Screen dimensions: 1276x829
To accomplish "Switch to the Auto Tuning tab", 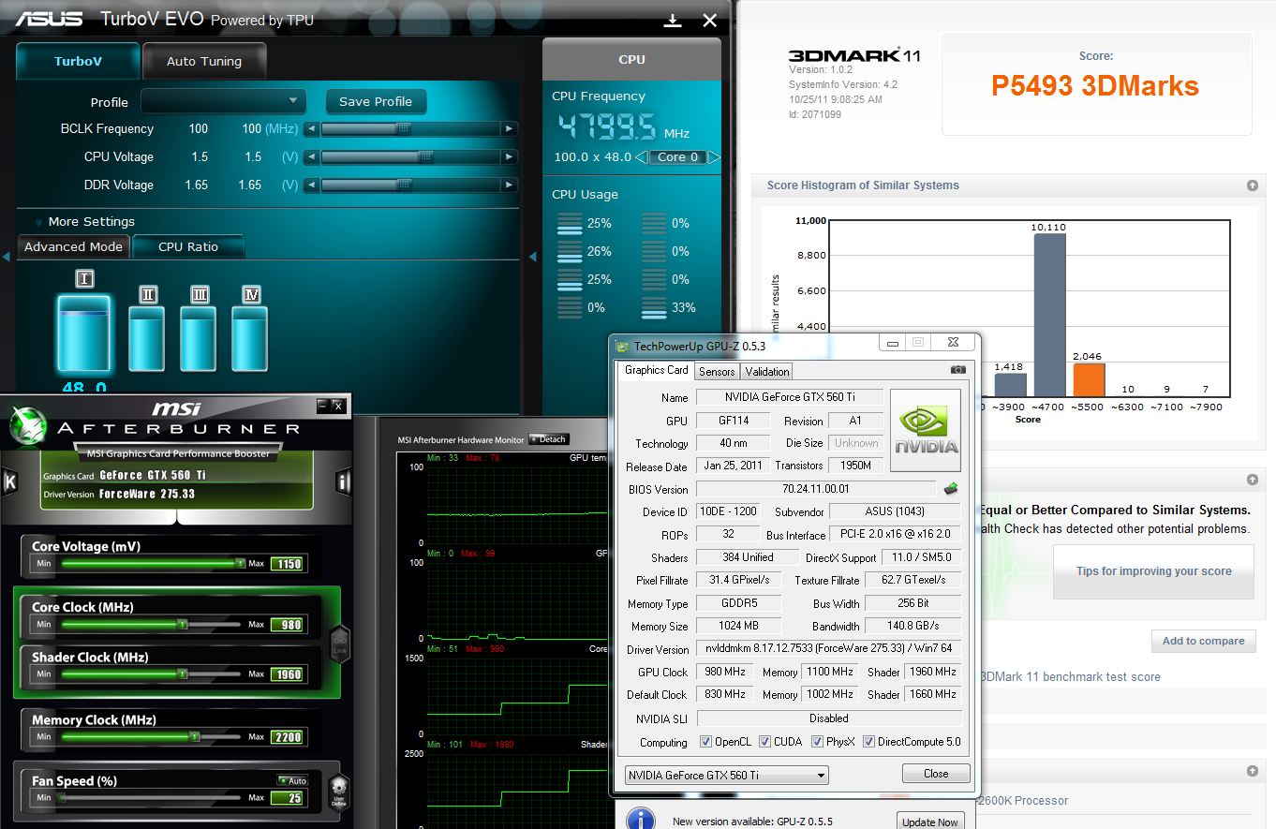I will tap(204, 62).
